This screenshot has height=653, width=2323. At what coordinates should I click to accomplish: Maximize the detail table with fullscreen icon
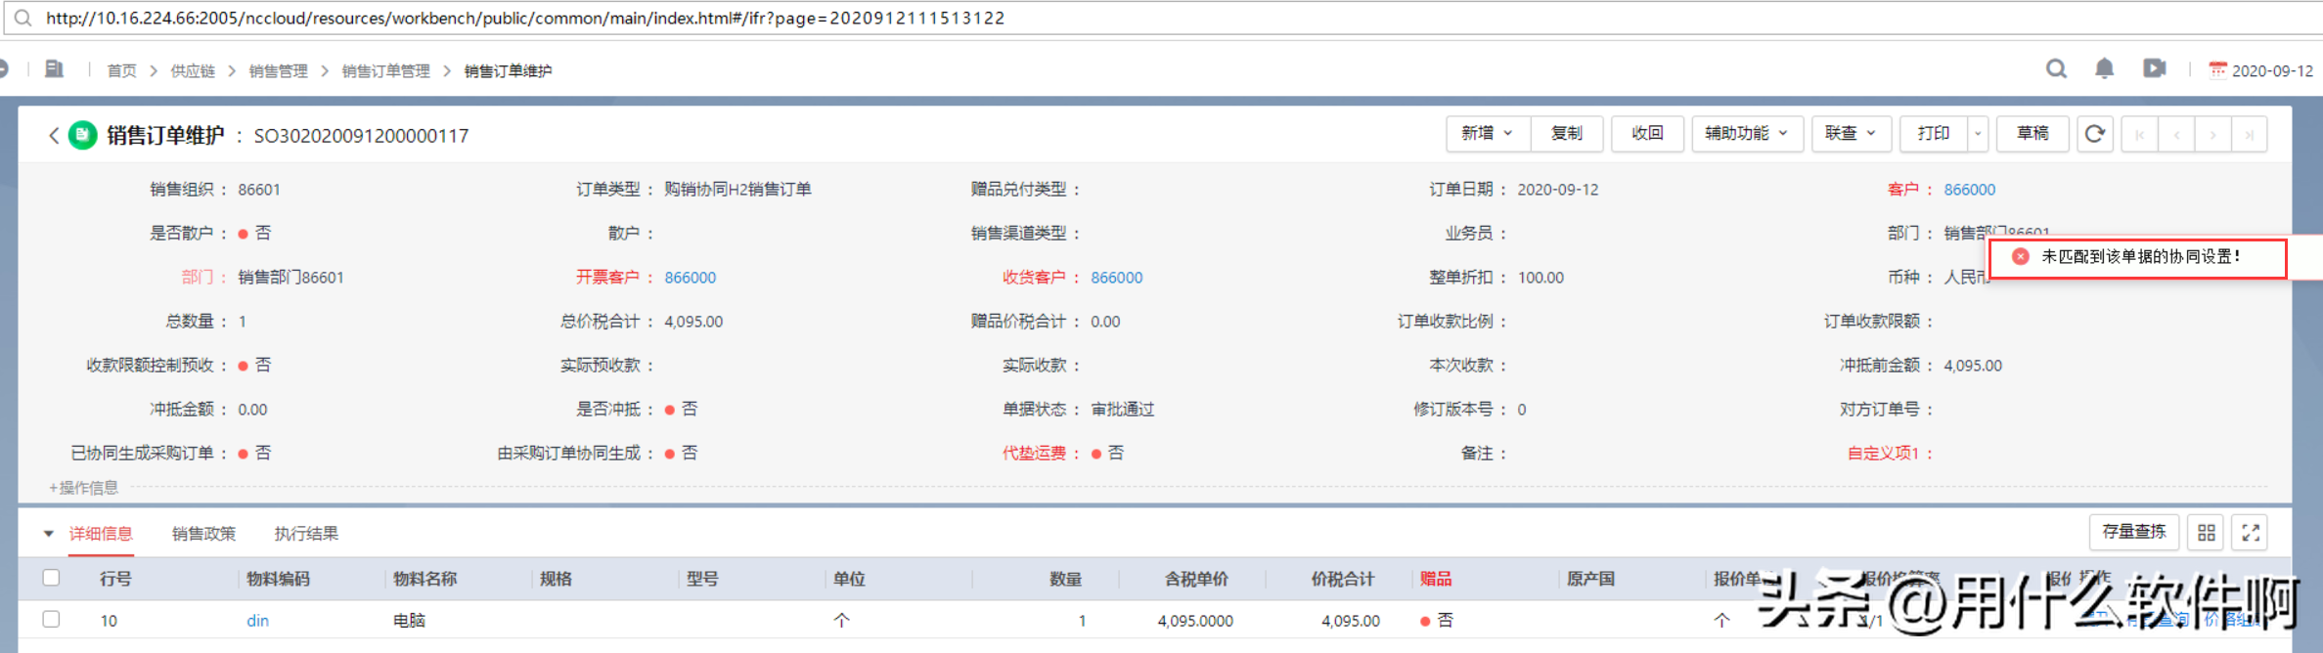2251,533
